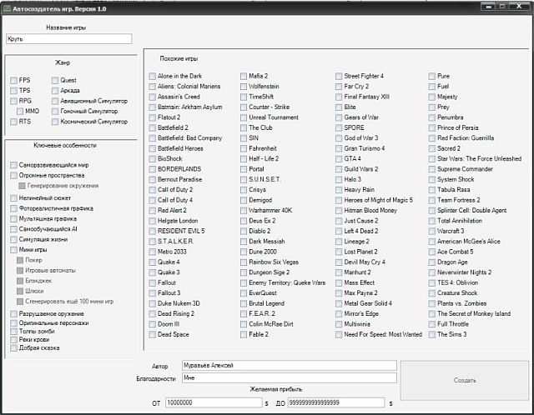Click the ДО profit amount field
Screen dimensions: 534x415
336,402
